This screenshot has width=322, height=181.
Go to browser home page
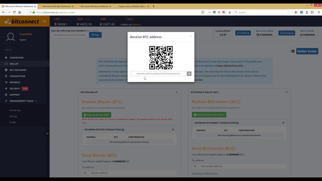(20, 12)
